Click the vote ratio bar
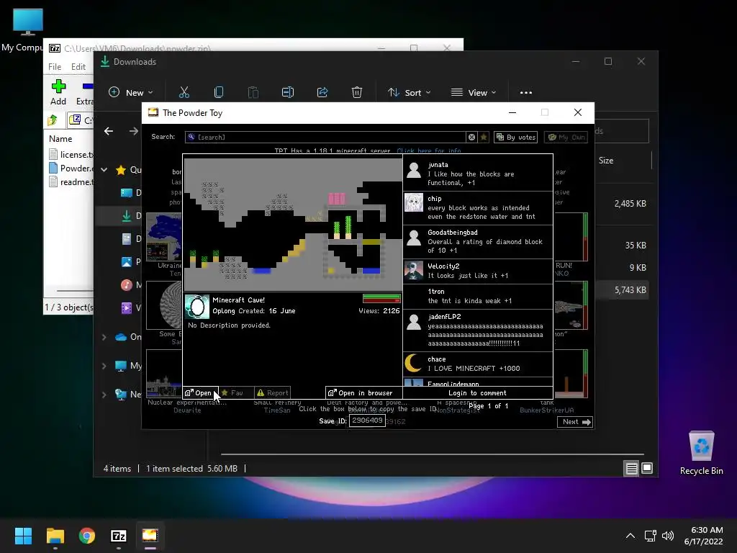Image resolution: width=737 pixels, height=553 pixels. (381, 298)
